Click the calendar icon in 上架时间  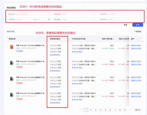49,19
